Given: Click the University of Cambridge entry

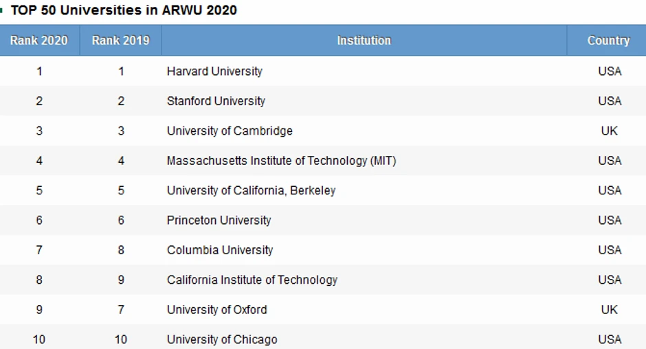Looking at the screenshot, I should tap(230, 131).
